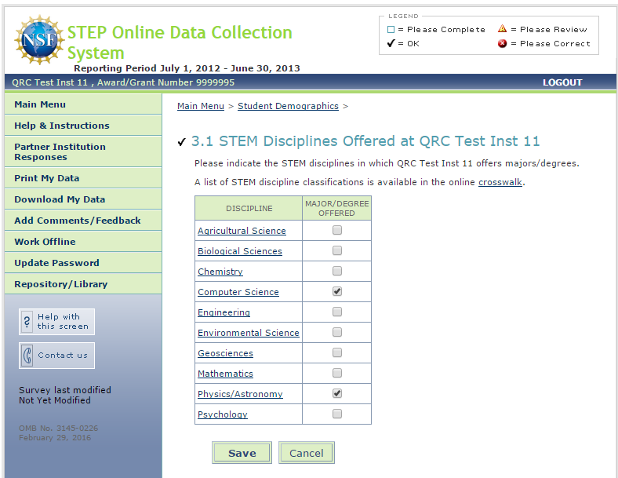The width and height of the screenshot is (618, 478).
Task: Select the Geosciences checkbox
Action: tap(337, 352)
